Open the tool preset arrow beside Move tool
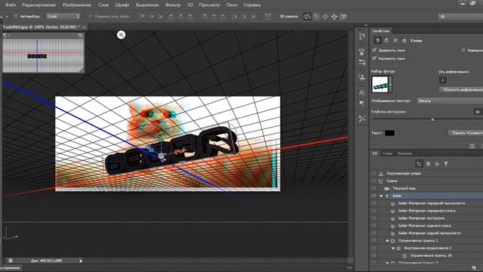Viewport: 483px width, 272px height. pyautogui.click(x=7, y=17)
